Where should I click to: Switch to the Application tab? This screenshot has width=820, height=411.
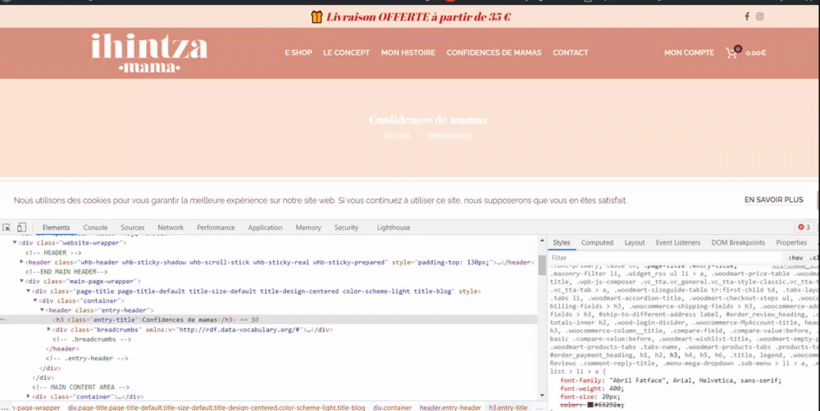pos(265,228)
